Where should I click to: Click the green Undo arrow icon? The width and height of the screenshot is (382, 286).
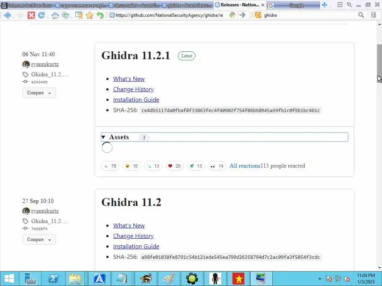100,15
